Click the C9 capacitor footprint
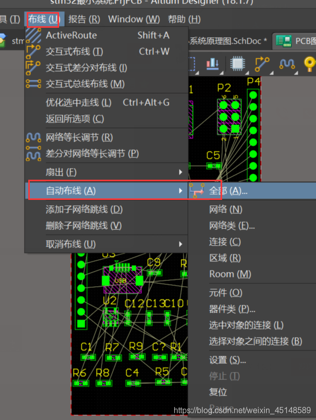This screenshot has width=316, height=420. pos(154,273)
